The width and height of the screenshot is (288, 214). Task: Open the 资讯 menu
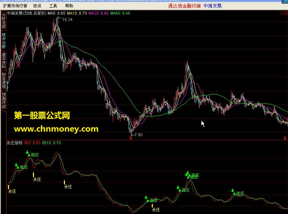[37, 6]
